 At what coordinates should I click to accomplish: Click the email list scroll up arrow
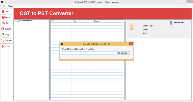click(125, 21)
